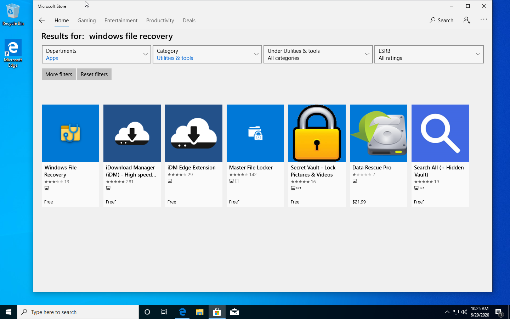Click the network status tray icon
The height and width of the screenshot is (319, 510).
[456, 312]
